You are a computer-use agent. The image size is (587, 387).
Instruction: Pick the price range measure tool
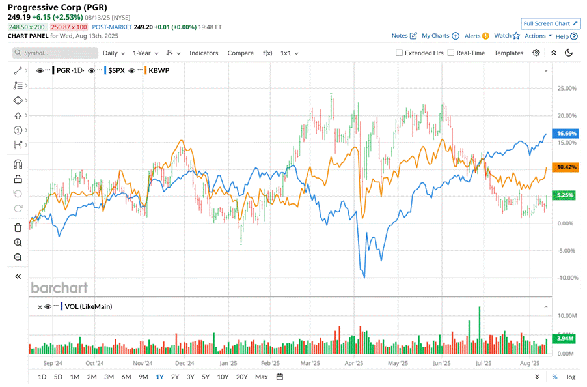[x=18, y=145]
